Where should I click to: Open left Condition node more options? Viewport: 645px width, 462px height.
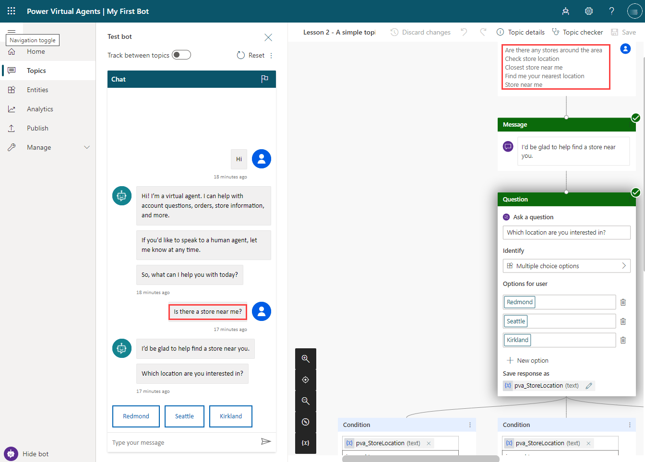(x=470, y=425)
